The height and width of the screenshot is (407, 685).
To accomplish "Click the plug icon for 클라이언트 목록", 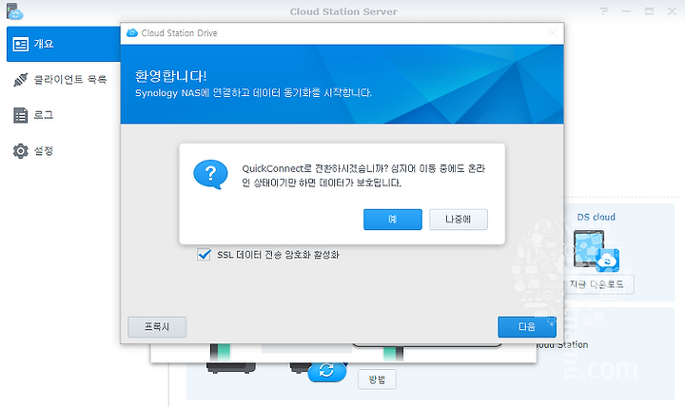I will tap(21, 80).
